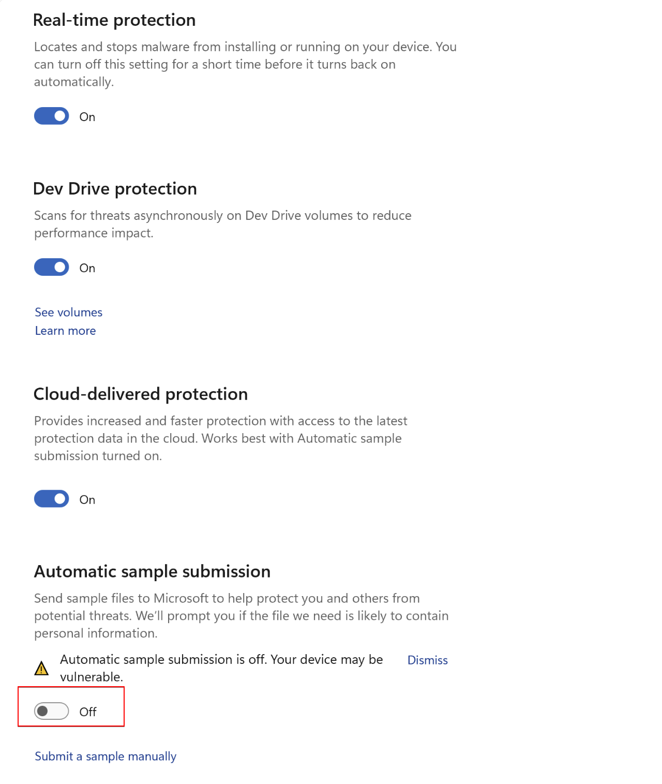Click the Cloud-delivered protection On toggle
The height and width of the screenshot is (784, 662).
point(51,499)
